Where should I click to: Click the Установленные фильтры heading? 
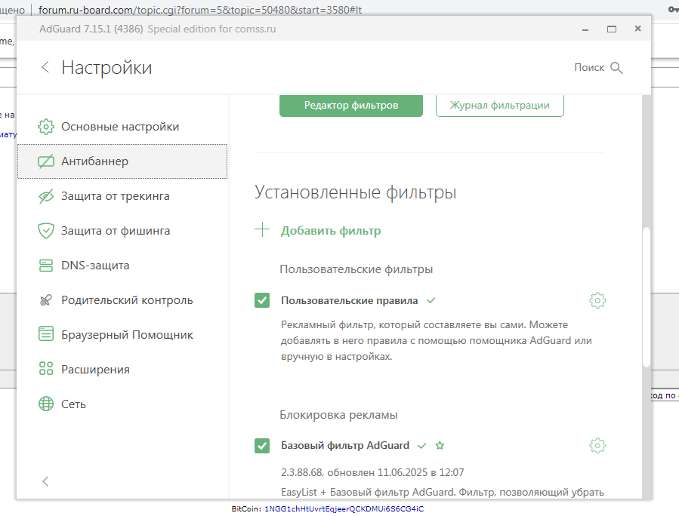[355, 192]
